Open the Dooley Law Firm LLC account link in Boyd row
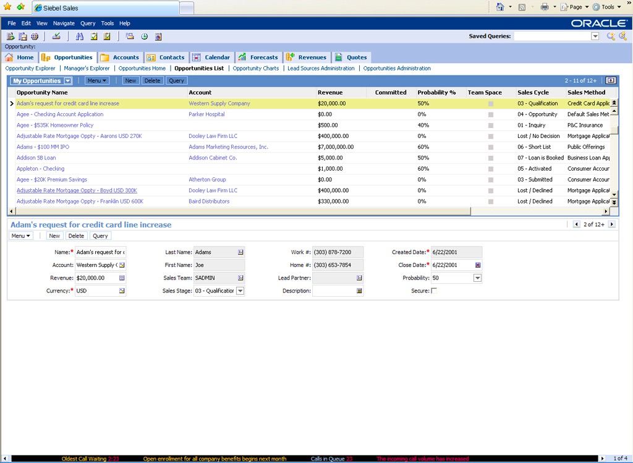The image size is (633, 463). pos(213,190)
